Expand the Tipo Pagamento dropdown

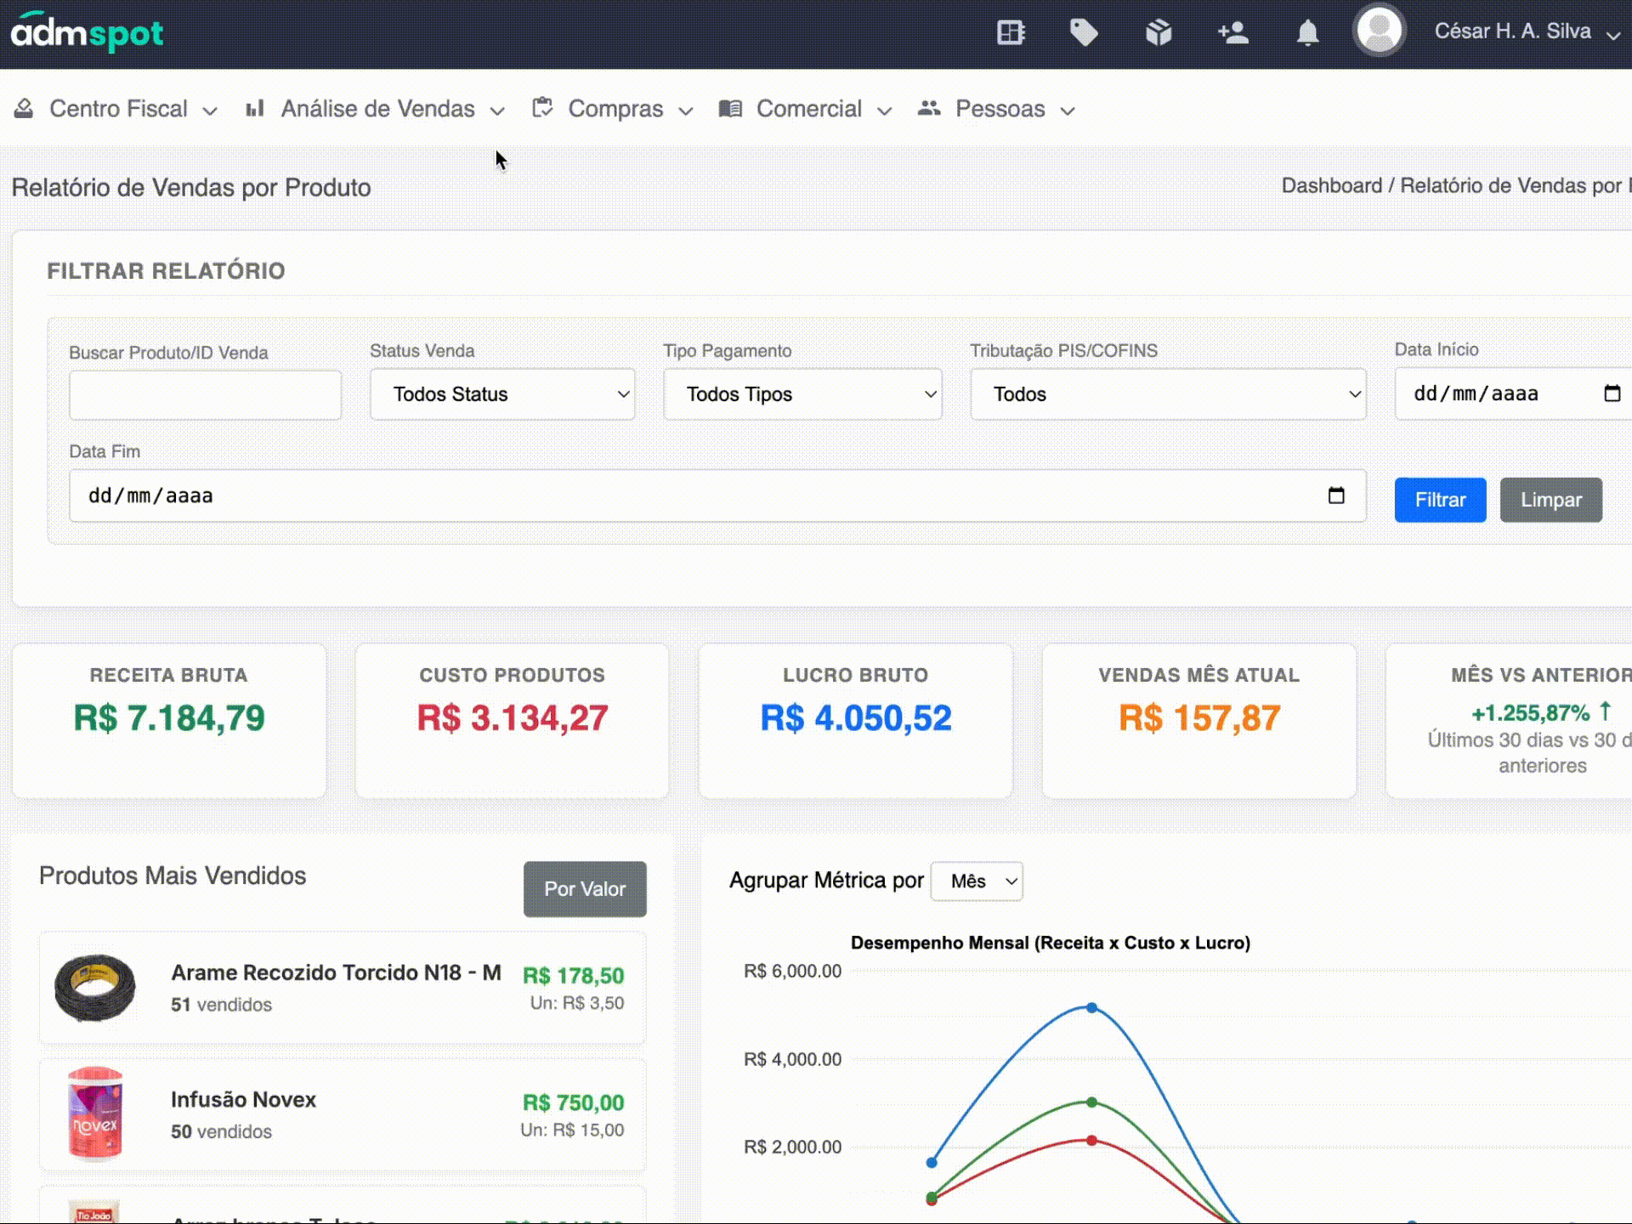point(802,394)
